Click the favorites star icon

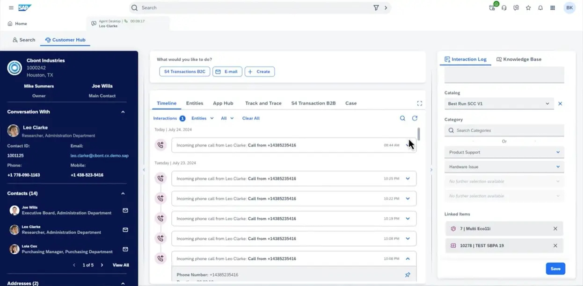coord(528,8)
